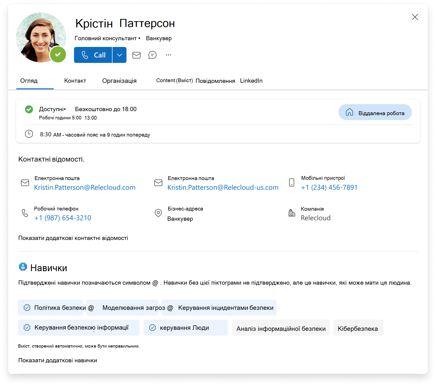The image size is (436, 386).
Task: Open the more options ellipsis menu
Action: (168, 55)
